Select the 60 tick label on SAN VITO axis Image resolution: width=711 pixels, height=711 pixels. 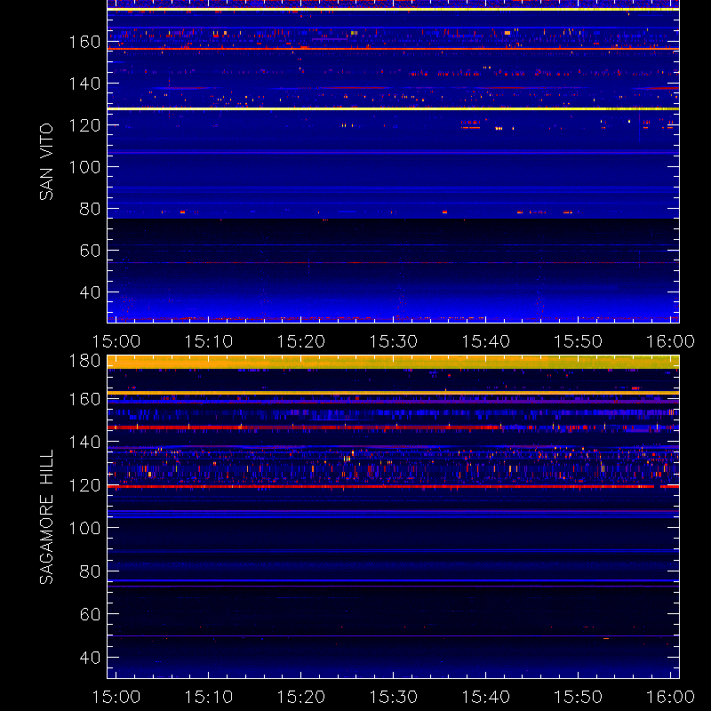pos(90,251)
